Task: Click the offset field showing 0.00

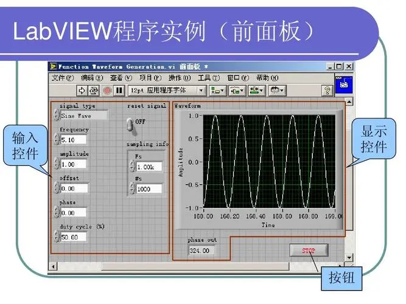Action: point(74,188)
